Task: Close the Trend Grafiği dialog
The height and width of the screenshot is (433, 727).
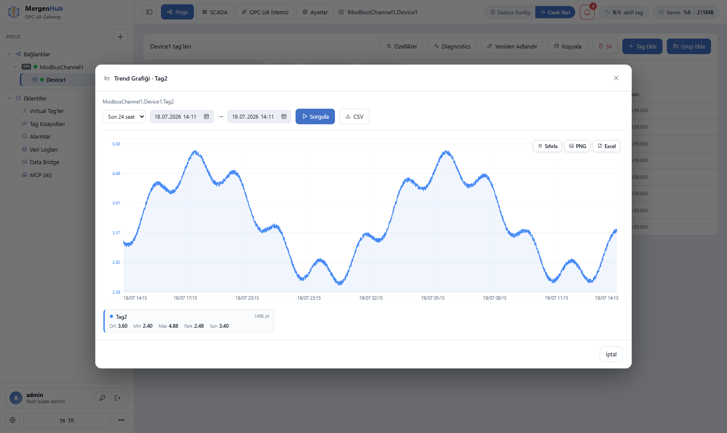Action: point(616,78)
